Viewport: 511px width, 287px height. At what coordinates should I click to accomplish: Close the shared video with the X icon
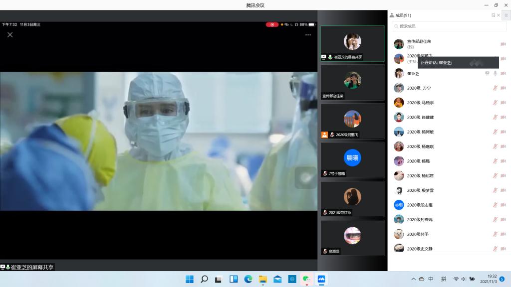click(x=10, y=34)
